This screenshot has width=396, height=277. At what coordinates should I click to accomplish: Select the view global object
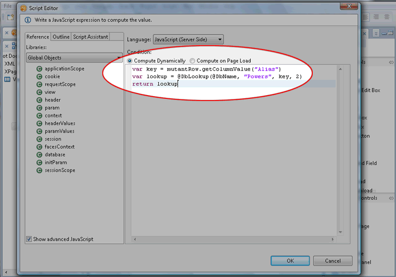(x=50, y=92)
